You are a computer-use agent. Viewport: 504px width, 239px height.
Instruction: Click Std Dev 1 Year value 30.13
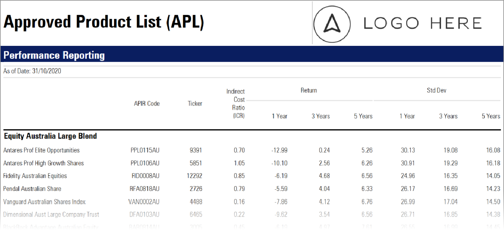[x=408, y=150]
